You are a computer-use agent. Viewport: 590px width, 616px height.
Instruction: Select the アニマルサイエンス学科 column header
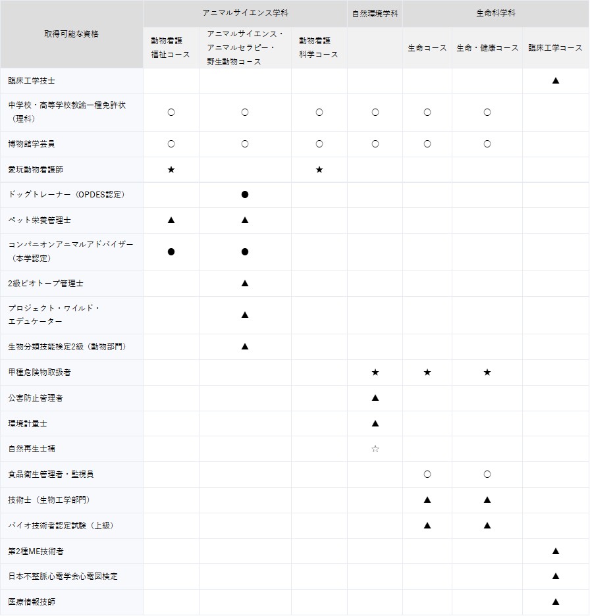coord(245,13)
